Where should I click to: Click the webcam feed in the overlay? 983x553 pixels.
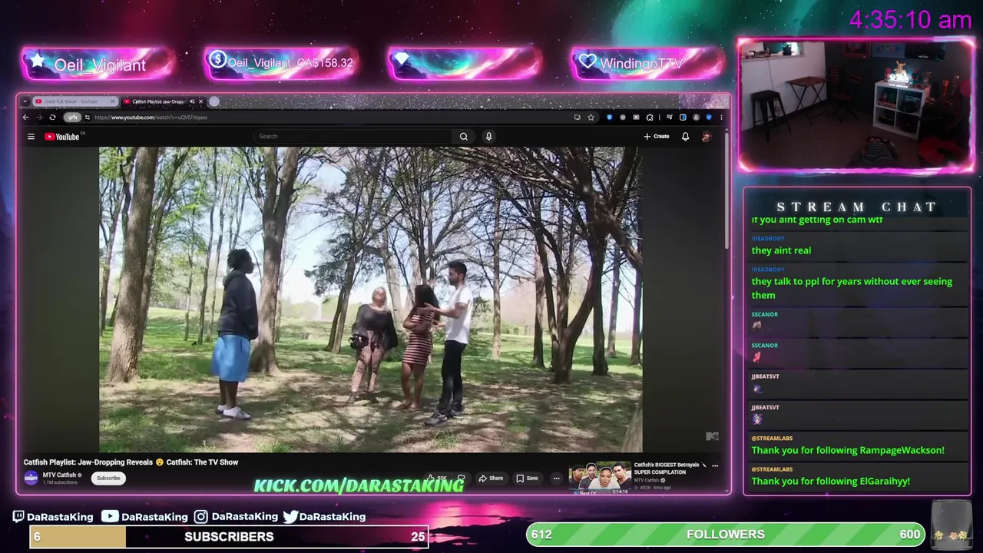click(856, 105)
